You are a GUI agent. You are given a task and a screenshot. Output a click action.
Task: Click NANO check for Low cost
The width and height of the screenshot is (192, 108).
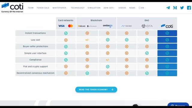[127, 40]
